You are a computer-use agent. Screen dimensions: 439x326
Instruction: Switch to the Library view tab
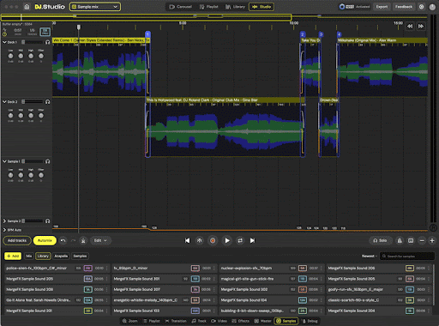pyautogui.click(x=235, y=7)
